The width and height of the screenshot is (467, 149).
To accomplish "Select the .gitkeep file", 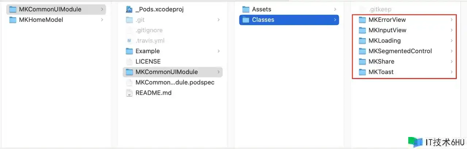I will click(x=380, y=9).
